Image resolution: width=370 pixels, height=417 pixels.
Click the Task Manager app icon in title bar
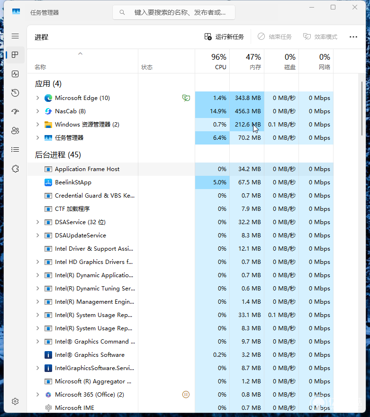[x=16, y=12]
